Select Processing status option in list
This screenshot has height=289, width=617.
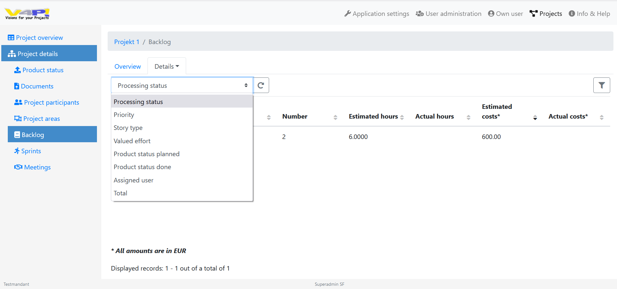pos(182,102)
